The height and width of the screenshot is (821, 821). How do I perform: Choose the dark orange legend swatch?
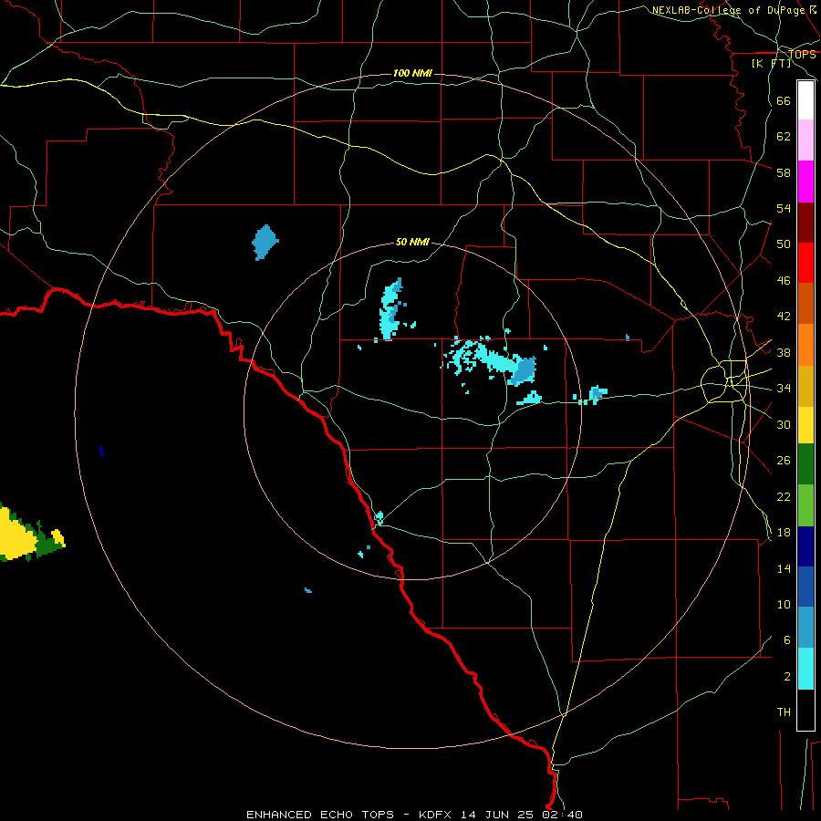(805, 304)
